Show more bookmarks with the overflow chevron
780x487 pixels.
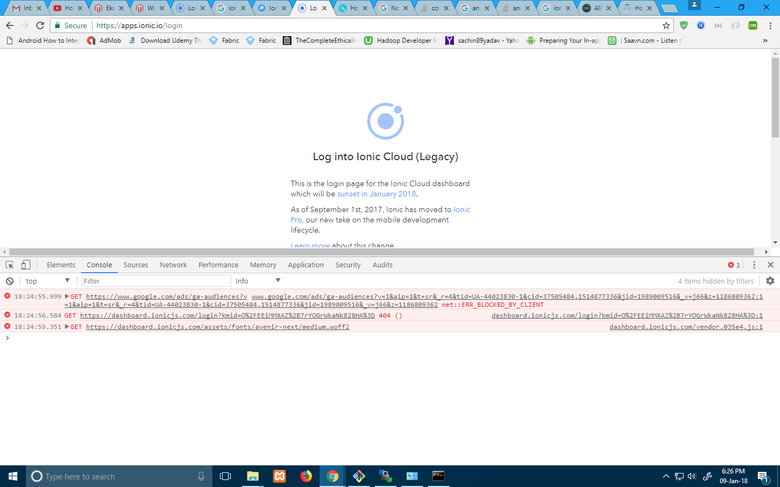pos(765,41)
